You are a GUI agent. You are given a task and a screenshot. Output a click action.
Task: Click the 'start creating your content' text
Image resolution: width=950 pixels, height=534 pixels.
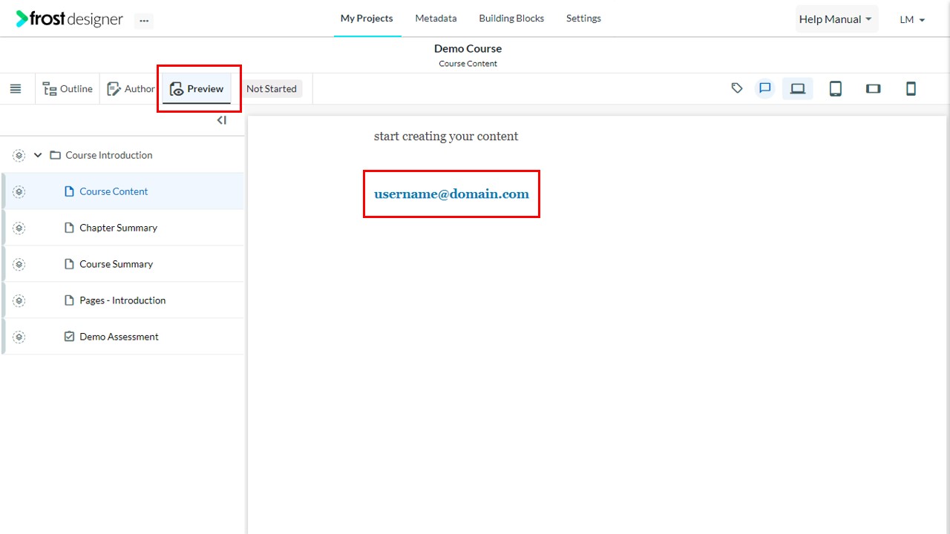[x=446, y=136]
